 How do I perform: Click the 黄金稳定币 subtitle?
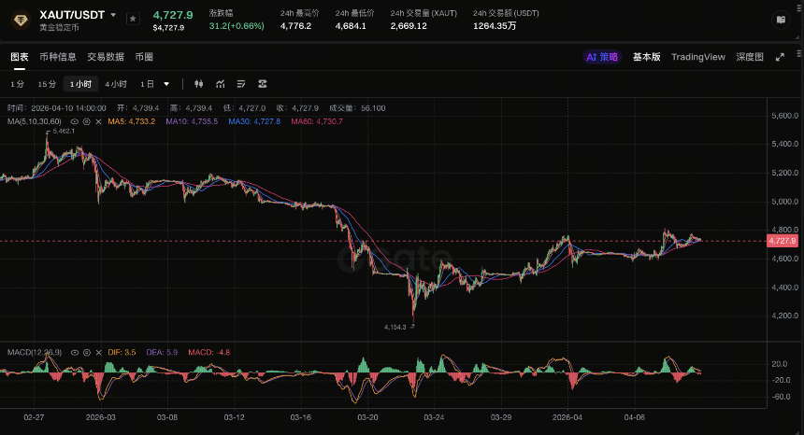click(x=59, y=28)
